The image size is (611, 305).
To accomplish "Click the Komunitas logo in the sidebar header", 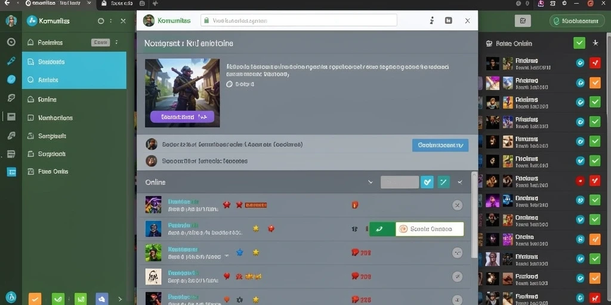I will tap(32, 21).
